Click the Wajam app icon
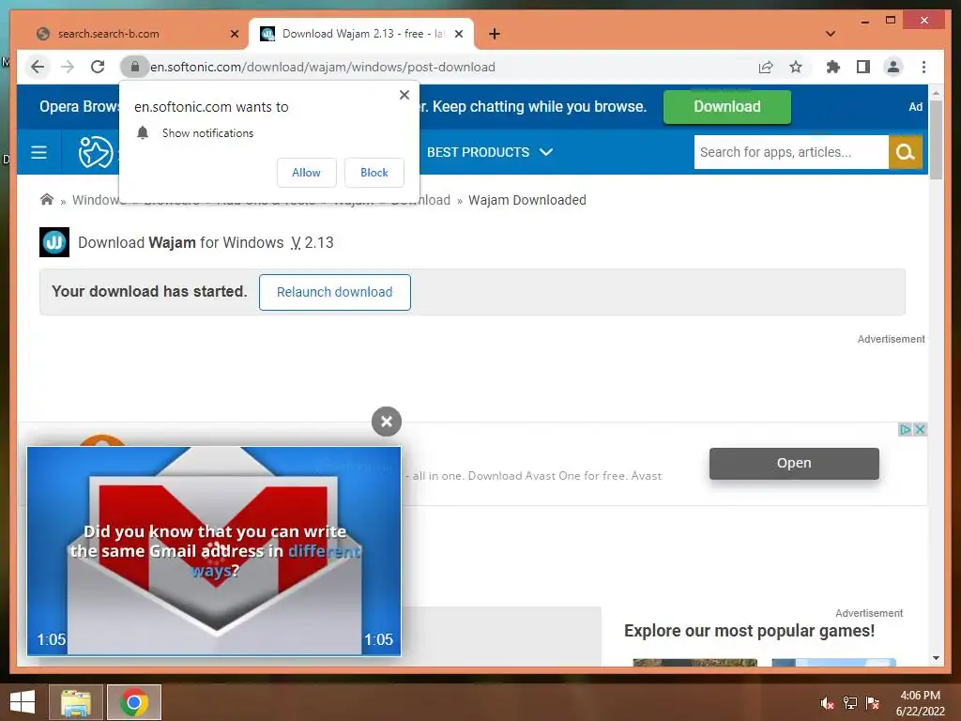Screen dimensions: 961x721 coord(54,242)
